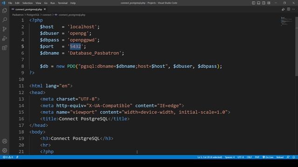Start Go Live server
This screenshot has width=298, height=167.
pos(268,157)
